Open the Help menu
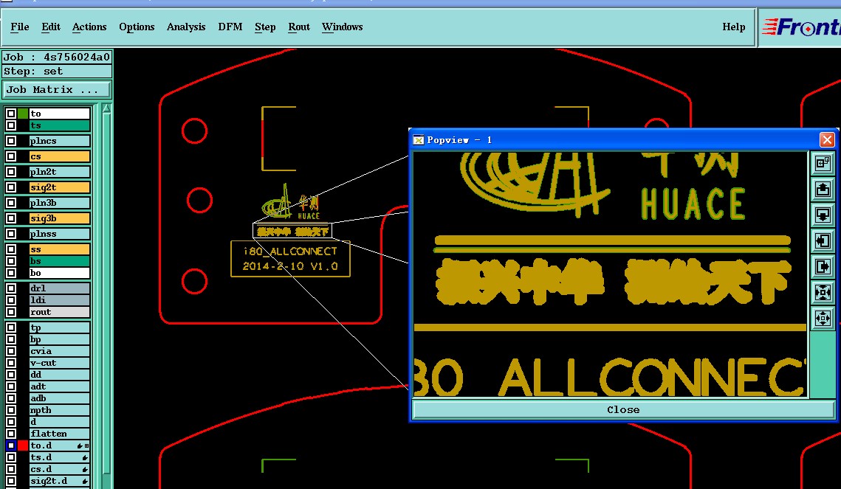 pyautogui.click(x=734, y=27)
